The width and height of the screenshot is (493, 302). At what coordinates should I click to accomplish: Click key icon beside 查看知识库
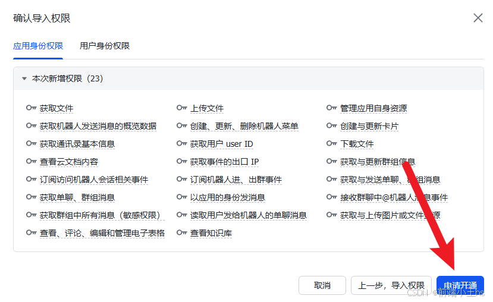[182, 233]
